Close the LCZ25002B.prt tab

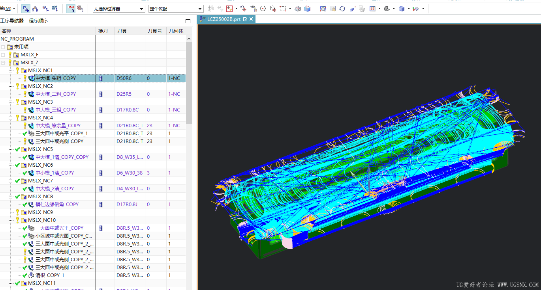point(251,19)
